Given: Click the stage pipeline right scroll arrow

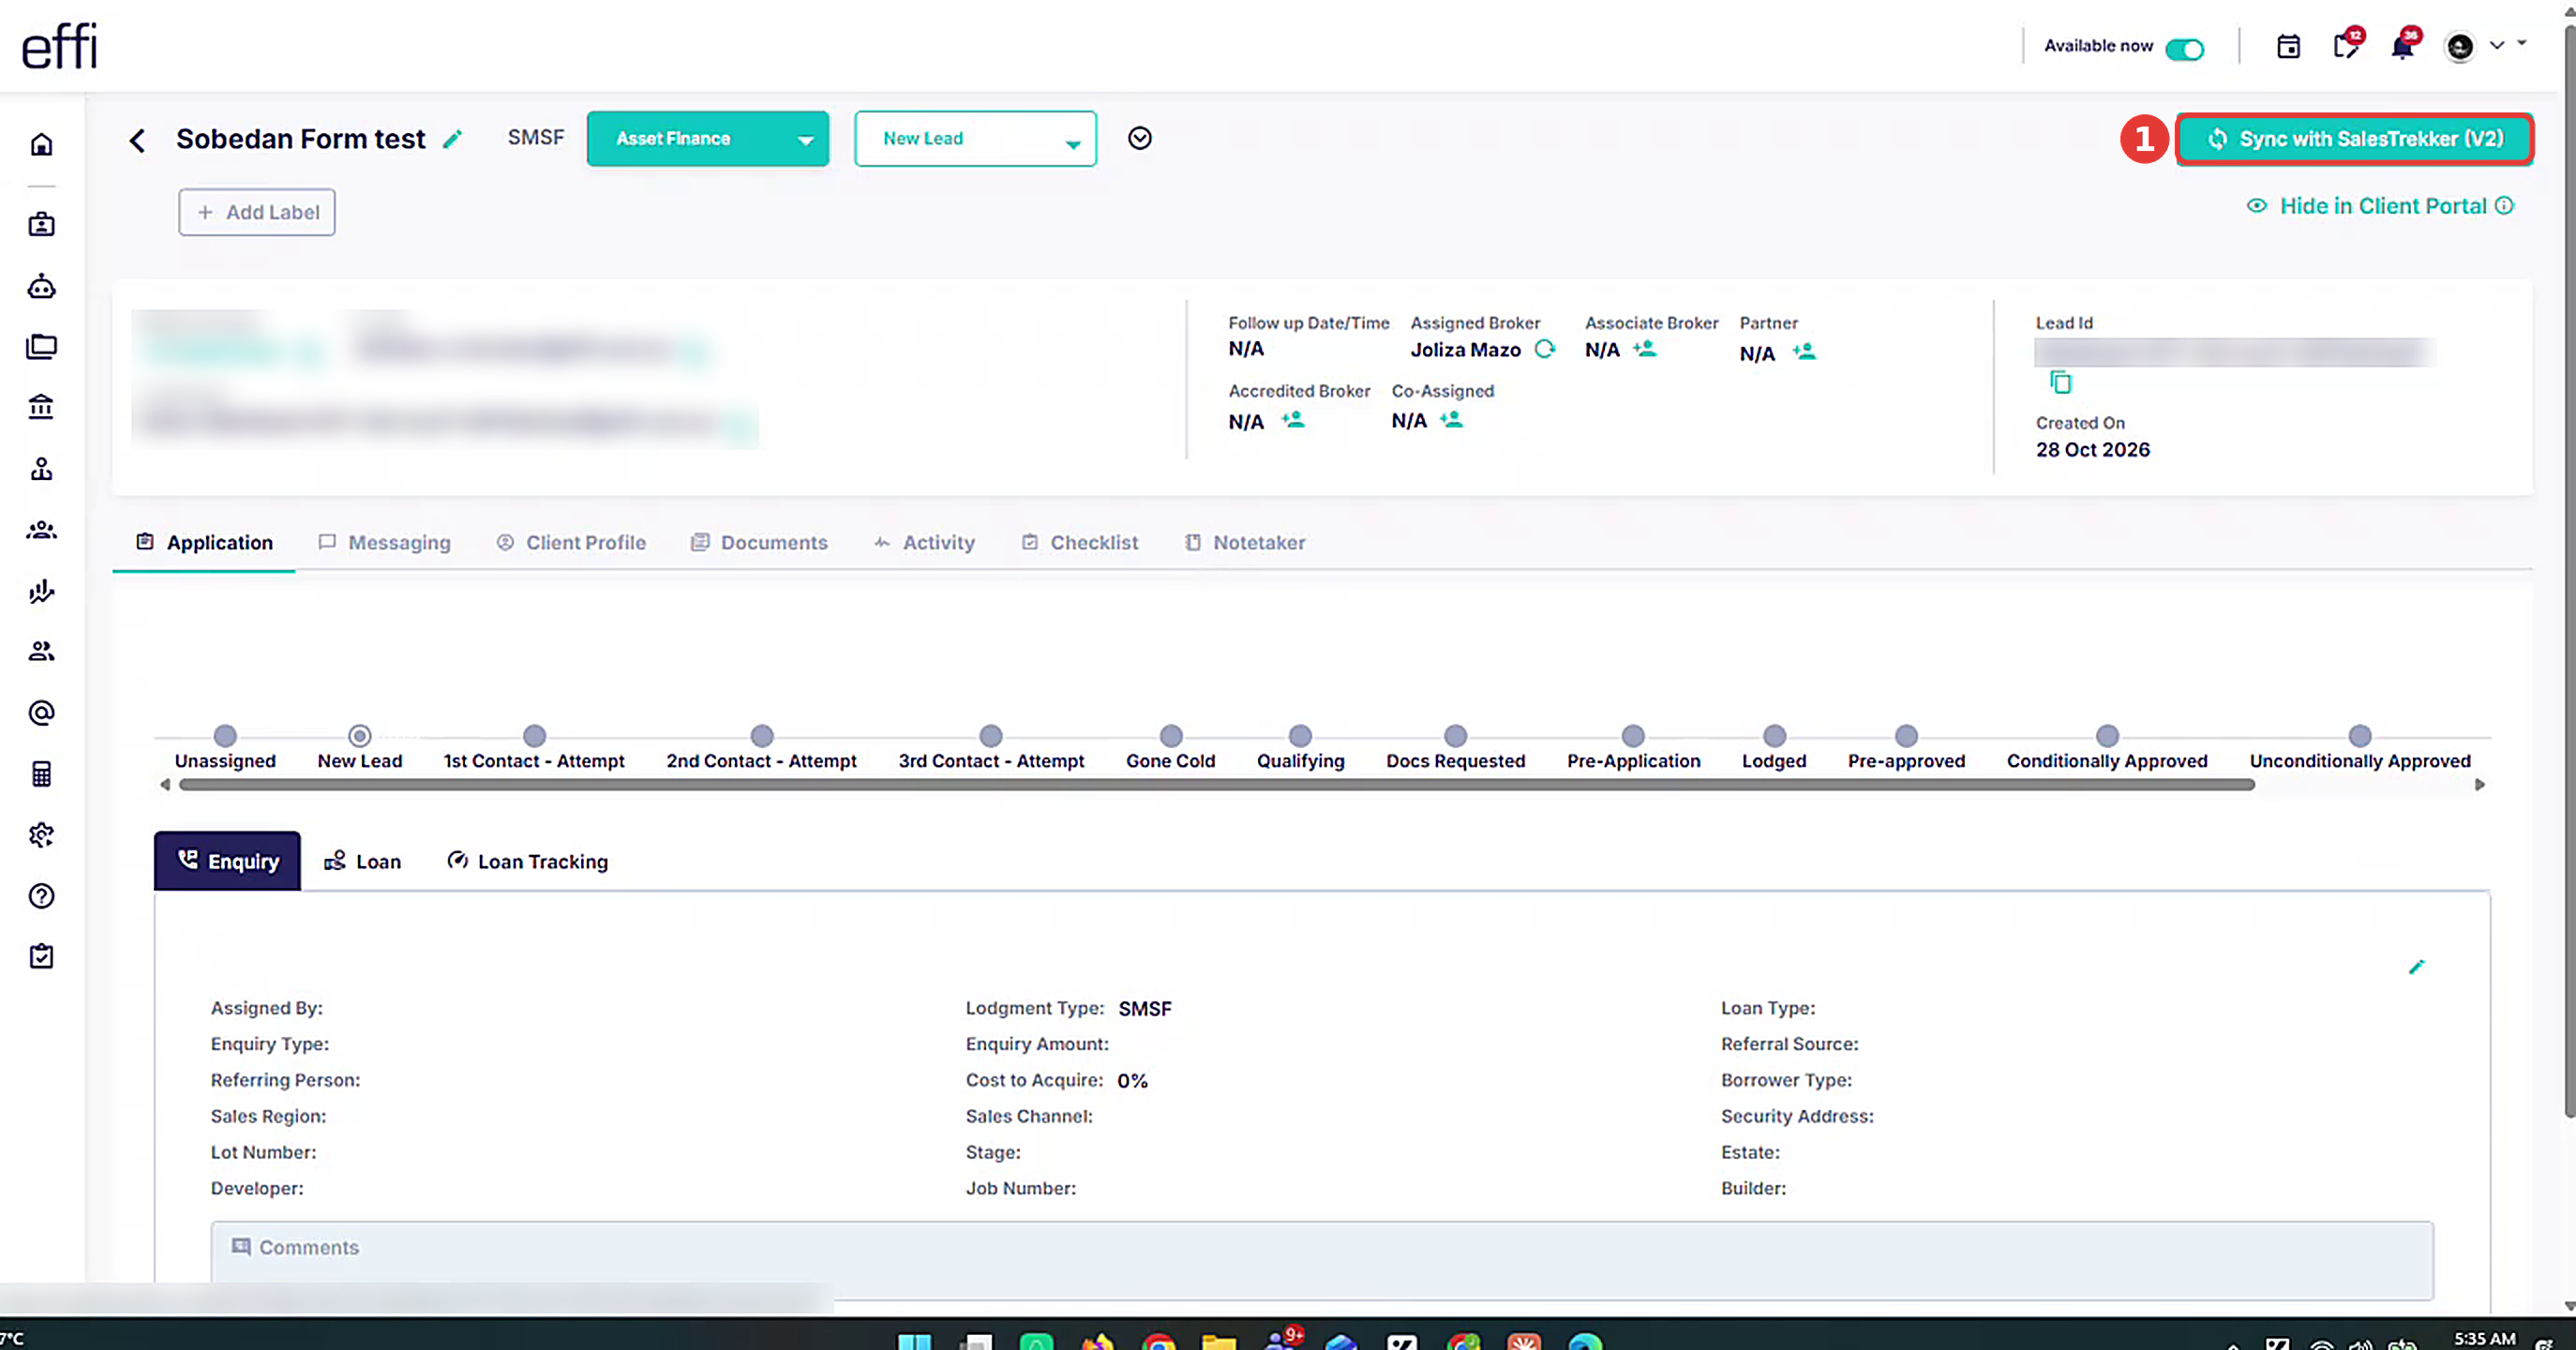Looking at the screenshot, I should click(2480, 785).
